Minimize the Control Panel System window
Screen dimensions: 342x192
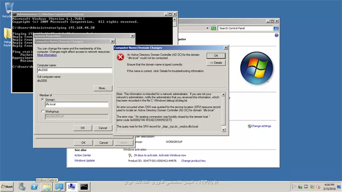point(268,21)
